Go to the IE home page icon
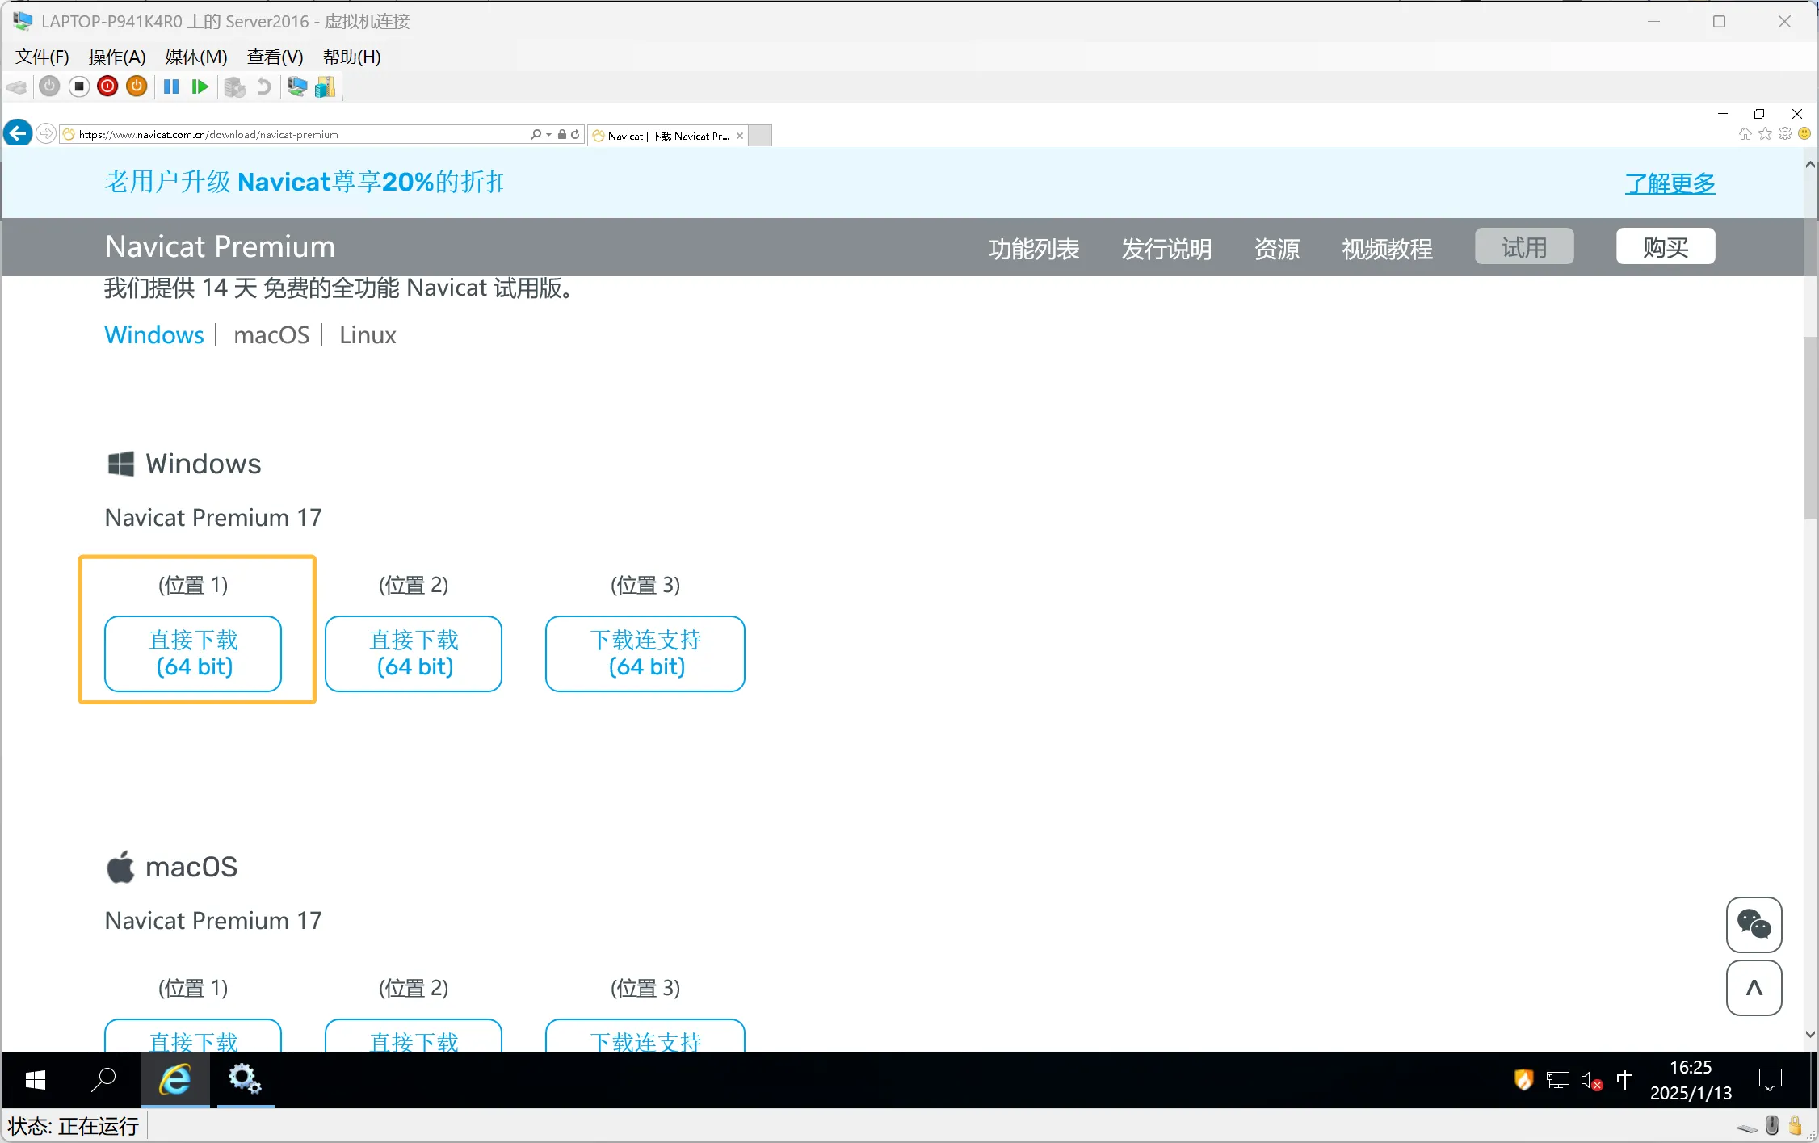Screen dimensions: 1819x1143 pyautogui.click(x=1745, y=134)
